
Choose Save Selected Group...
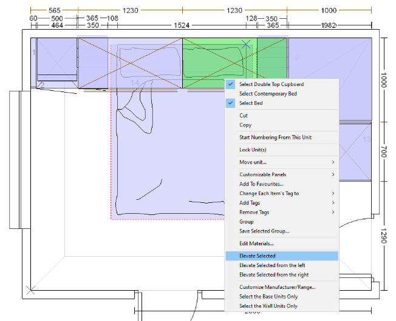(282, 231)
